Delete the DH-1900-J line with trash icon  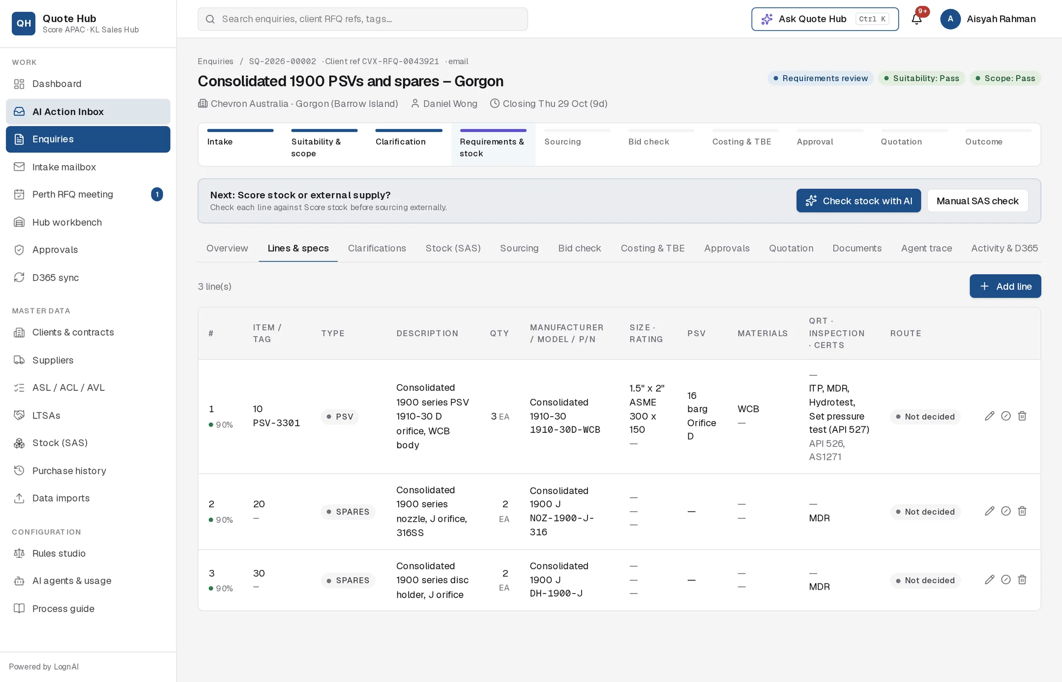point(1022,580)
